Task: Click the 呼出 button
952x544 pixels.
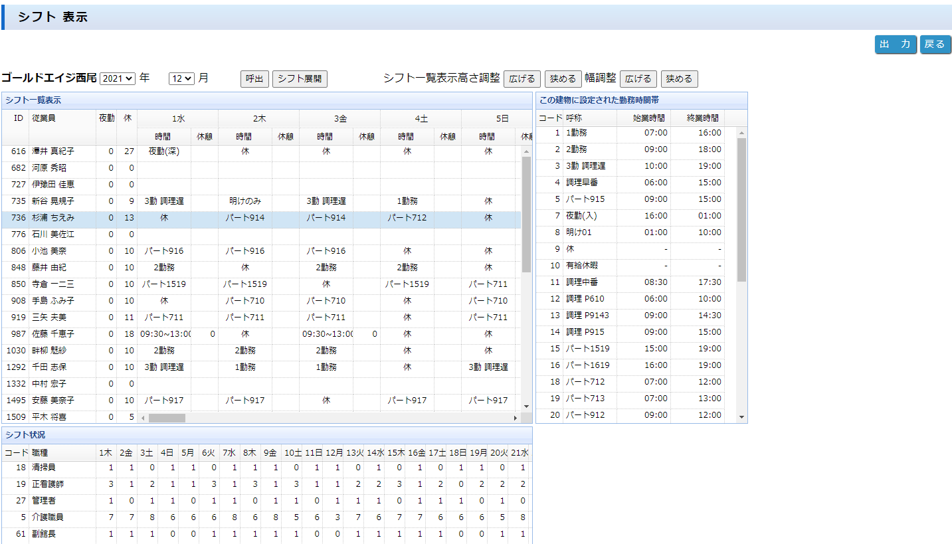Action: click(x=254, y=79)
